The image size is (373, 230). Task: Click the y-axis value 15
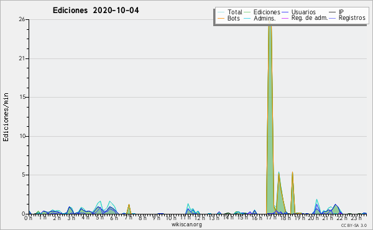tap(22, 97)
